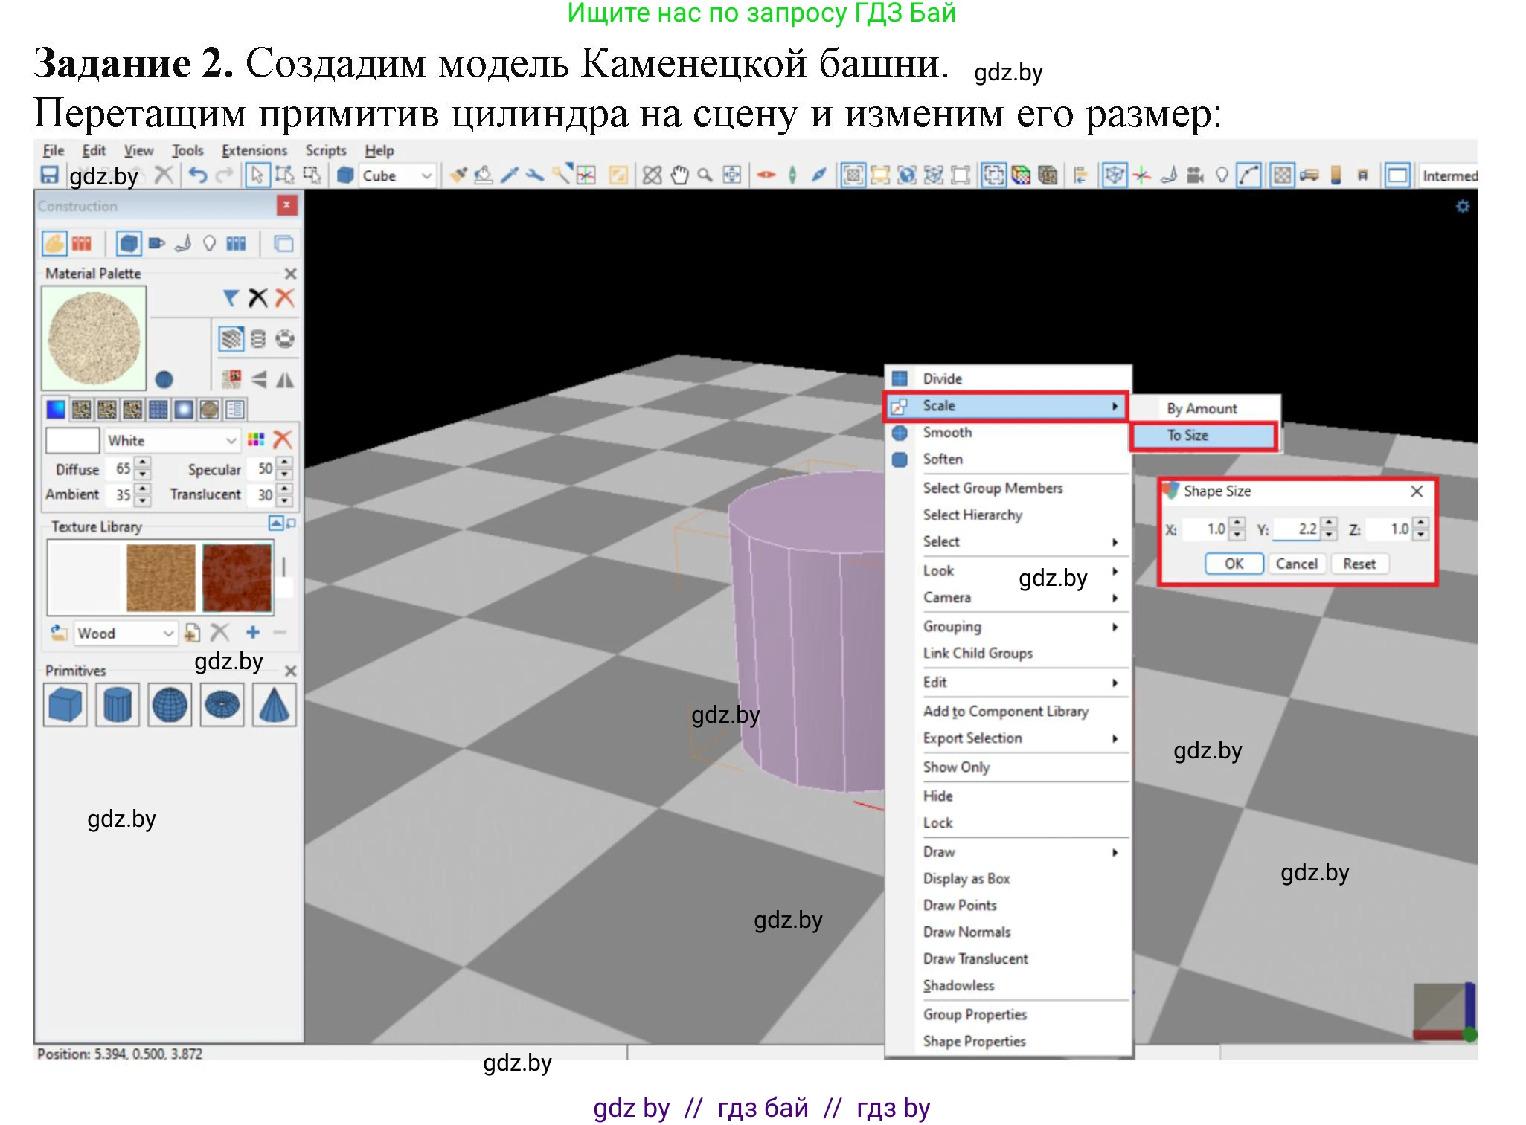Click the Undo arrow in toolbar
Screen dimensions: 1526x1125
[x=198, y=175]
